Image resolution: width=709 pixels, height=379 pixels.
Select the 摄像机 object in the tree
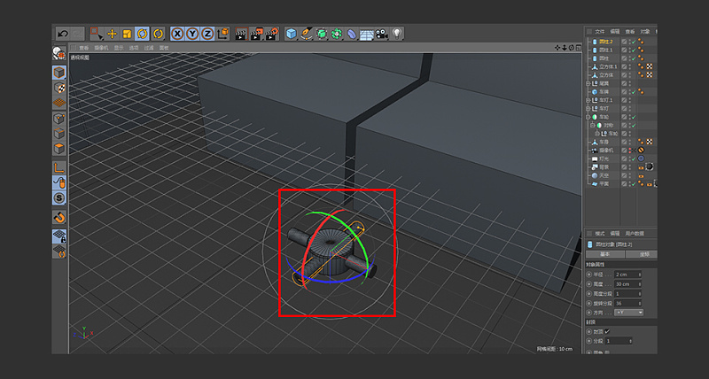coord(606,151)
